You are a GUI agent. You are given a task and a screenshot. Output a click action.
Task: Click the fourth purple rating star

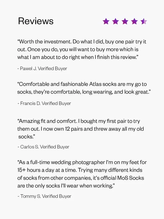pyautogui.click(x=134, y=21)
